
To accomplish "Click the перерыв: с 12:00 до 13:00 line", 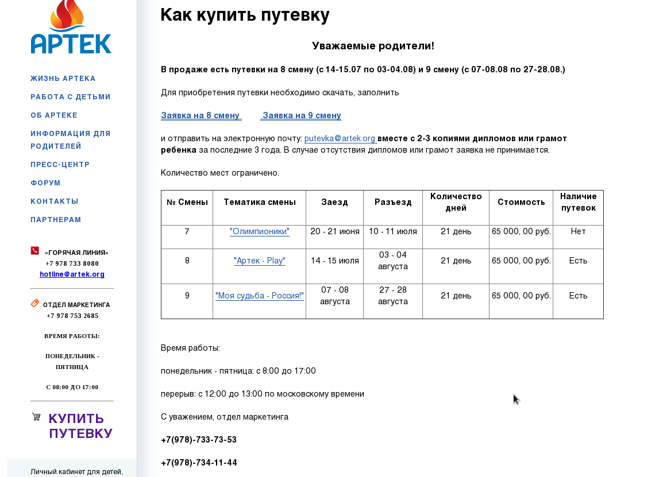I will pyautogui.click(x=262, y=394).
